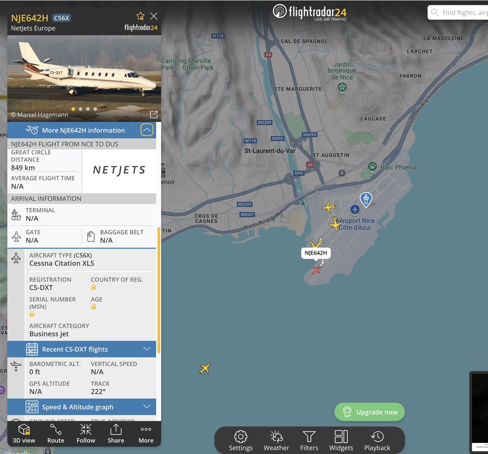Show Weather layer options
488x454 pixels.
pos(276,441)
